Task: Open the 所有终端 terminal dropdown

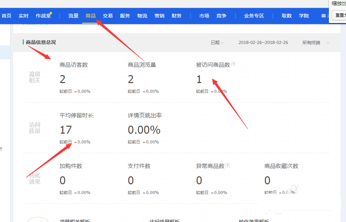Action: tap(316, 43)
